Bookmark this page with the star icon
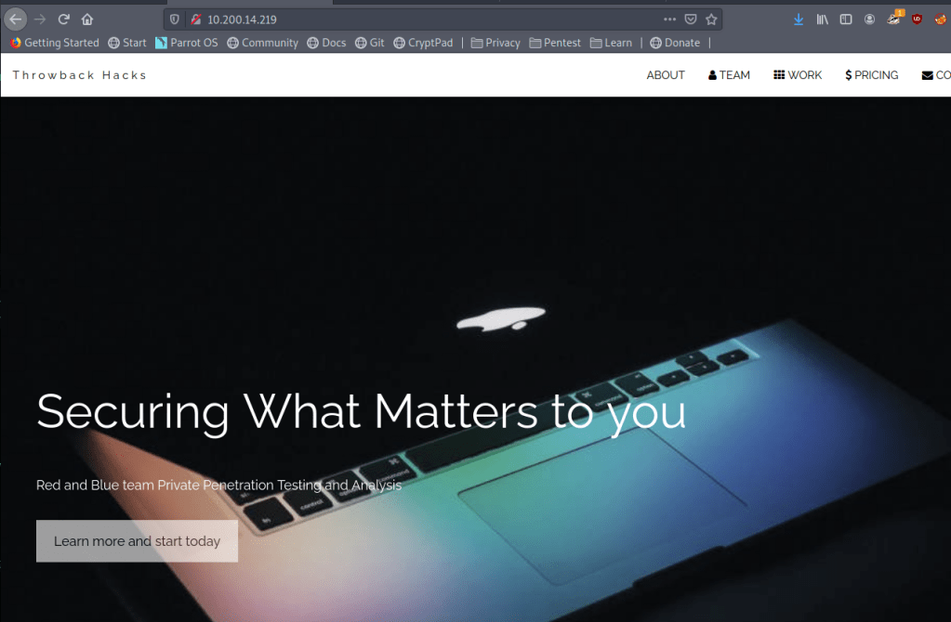The image size is (951, 622). (x=711, y=19)
